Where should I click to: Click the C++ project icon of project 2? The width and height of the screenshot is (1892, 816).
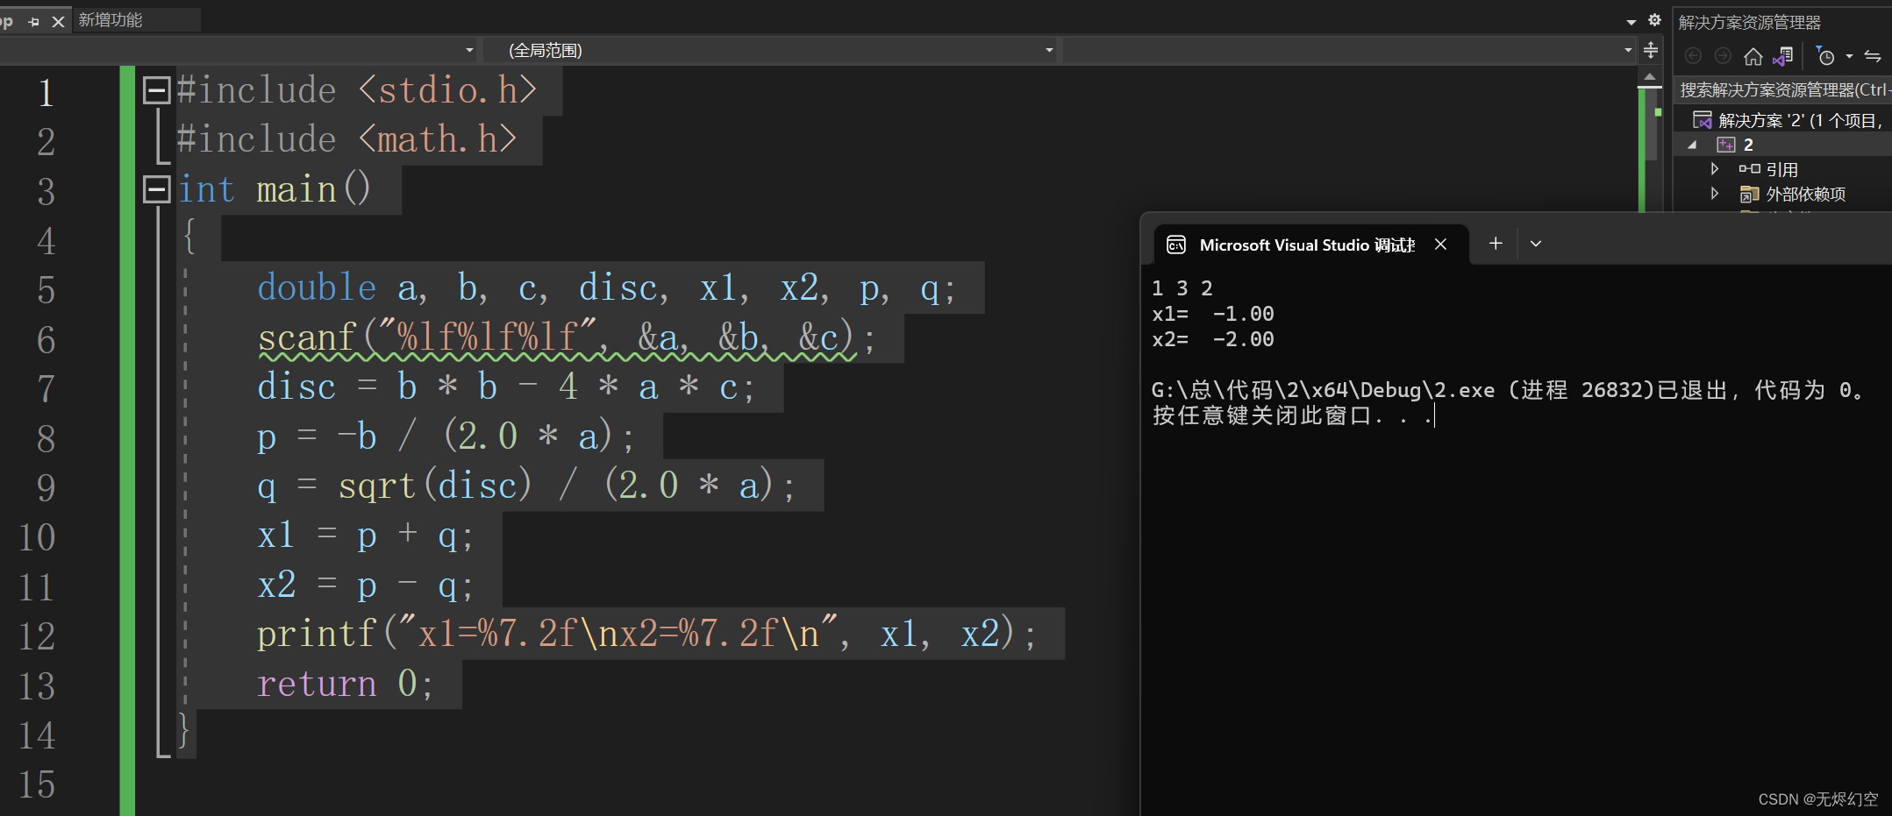pos(1726,145)
